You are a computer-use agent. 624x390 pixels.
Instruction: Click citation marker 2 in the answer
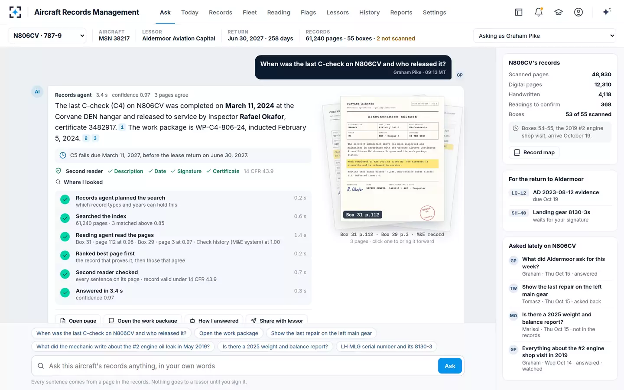click(x=86, y=138)
